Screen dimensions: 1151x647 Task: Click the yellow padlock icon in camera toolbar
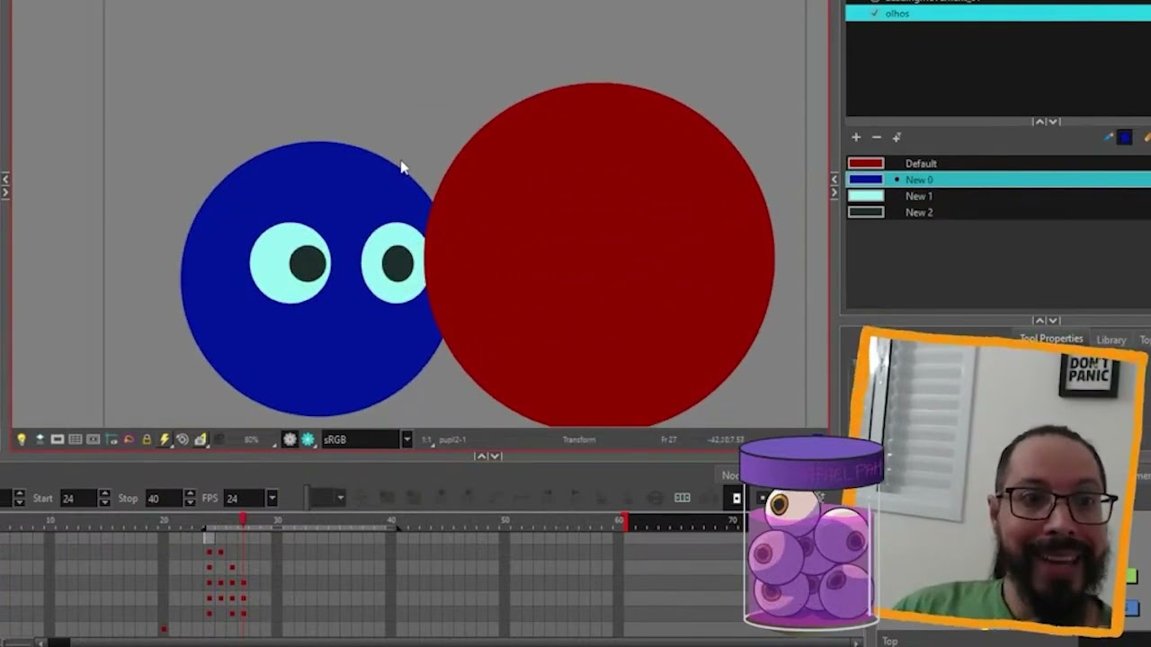(x=147, y=439)
